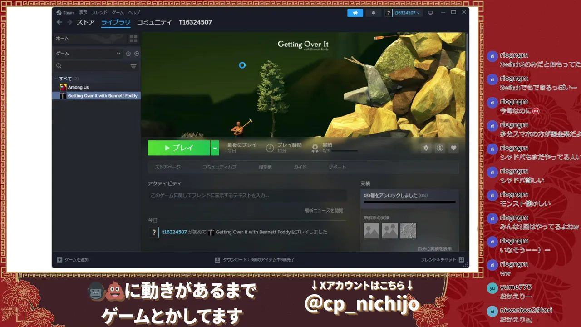Open game settings gear icon
The height and width of the screenshot is (327, 581).
(426, 148)
